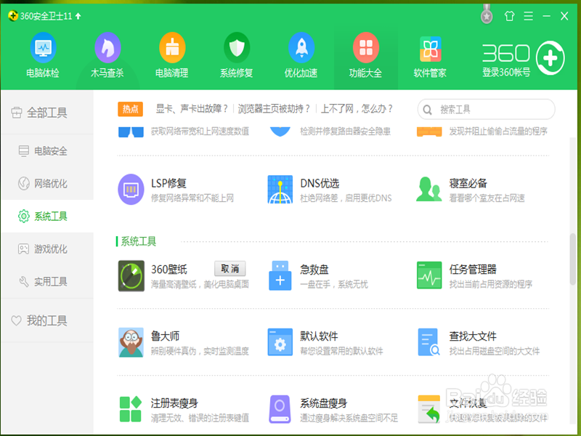
Task: Click the 360 login plus logo
Action: (x=550, y=58)
